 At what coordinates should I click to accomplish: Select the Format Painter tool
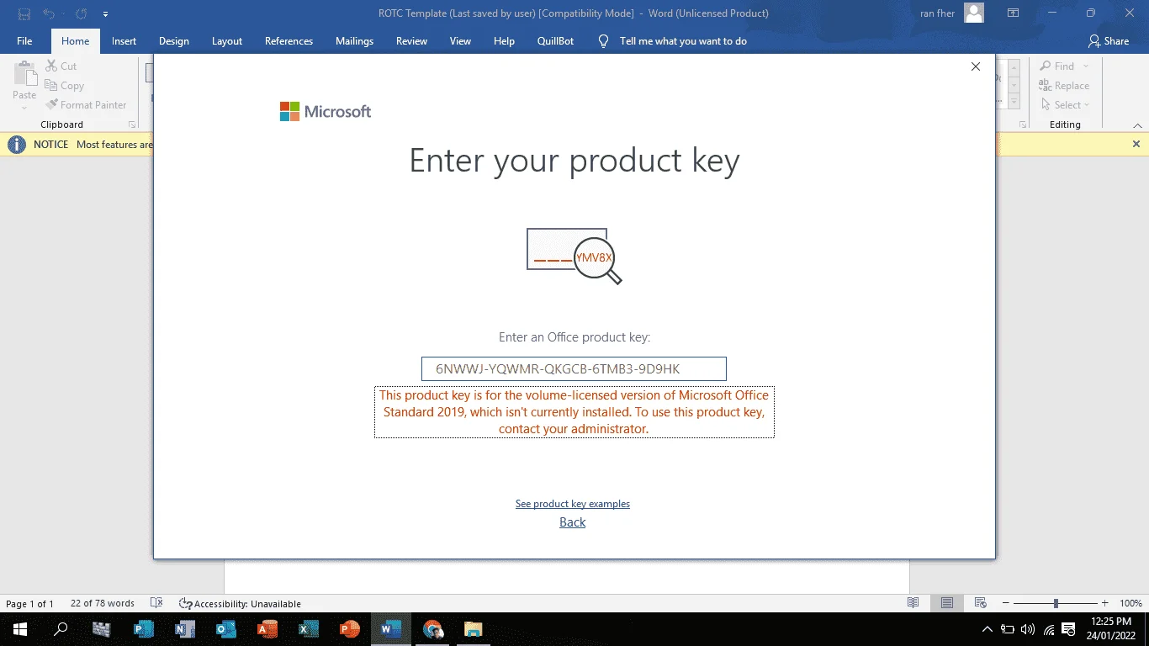pyautogui.click(x=86, y=105)
